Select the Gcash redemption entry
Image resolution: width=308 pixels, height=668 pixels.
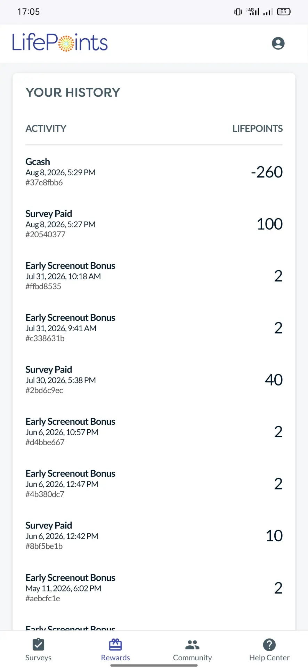point(154,172)
